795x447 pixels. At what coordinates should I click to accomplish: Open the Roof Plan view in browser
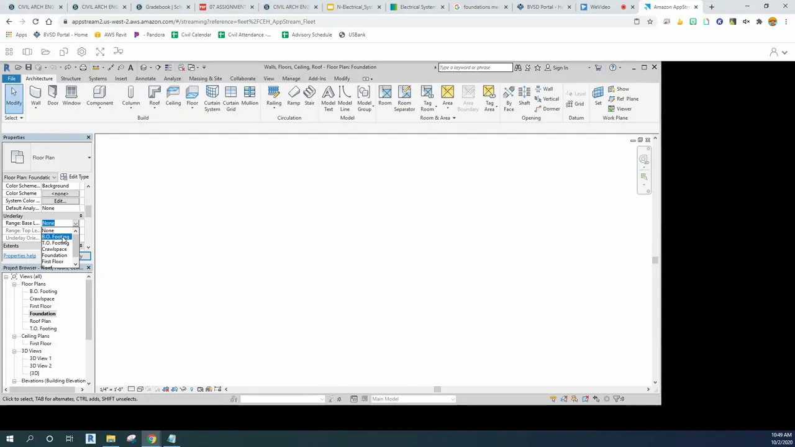[x=40, y=321]
